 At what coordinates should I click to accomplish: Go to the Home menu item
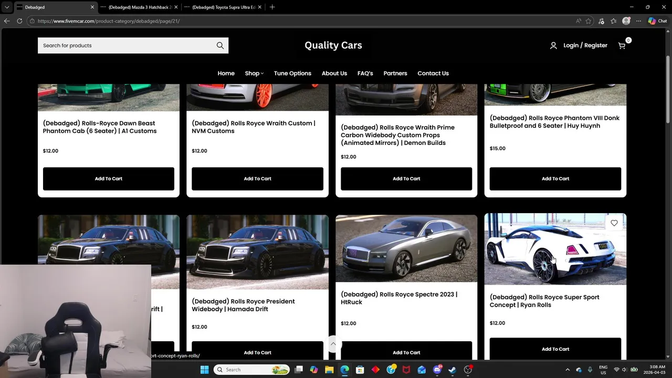point(226,73)
